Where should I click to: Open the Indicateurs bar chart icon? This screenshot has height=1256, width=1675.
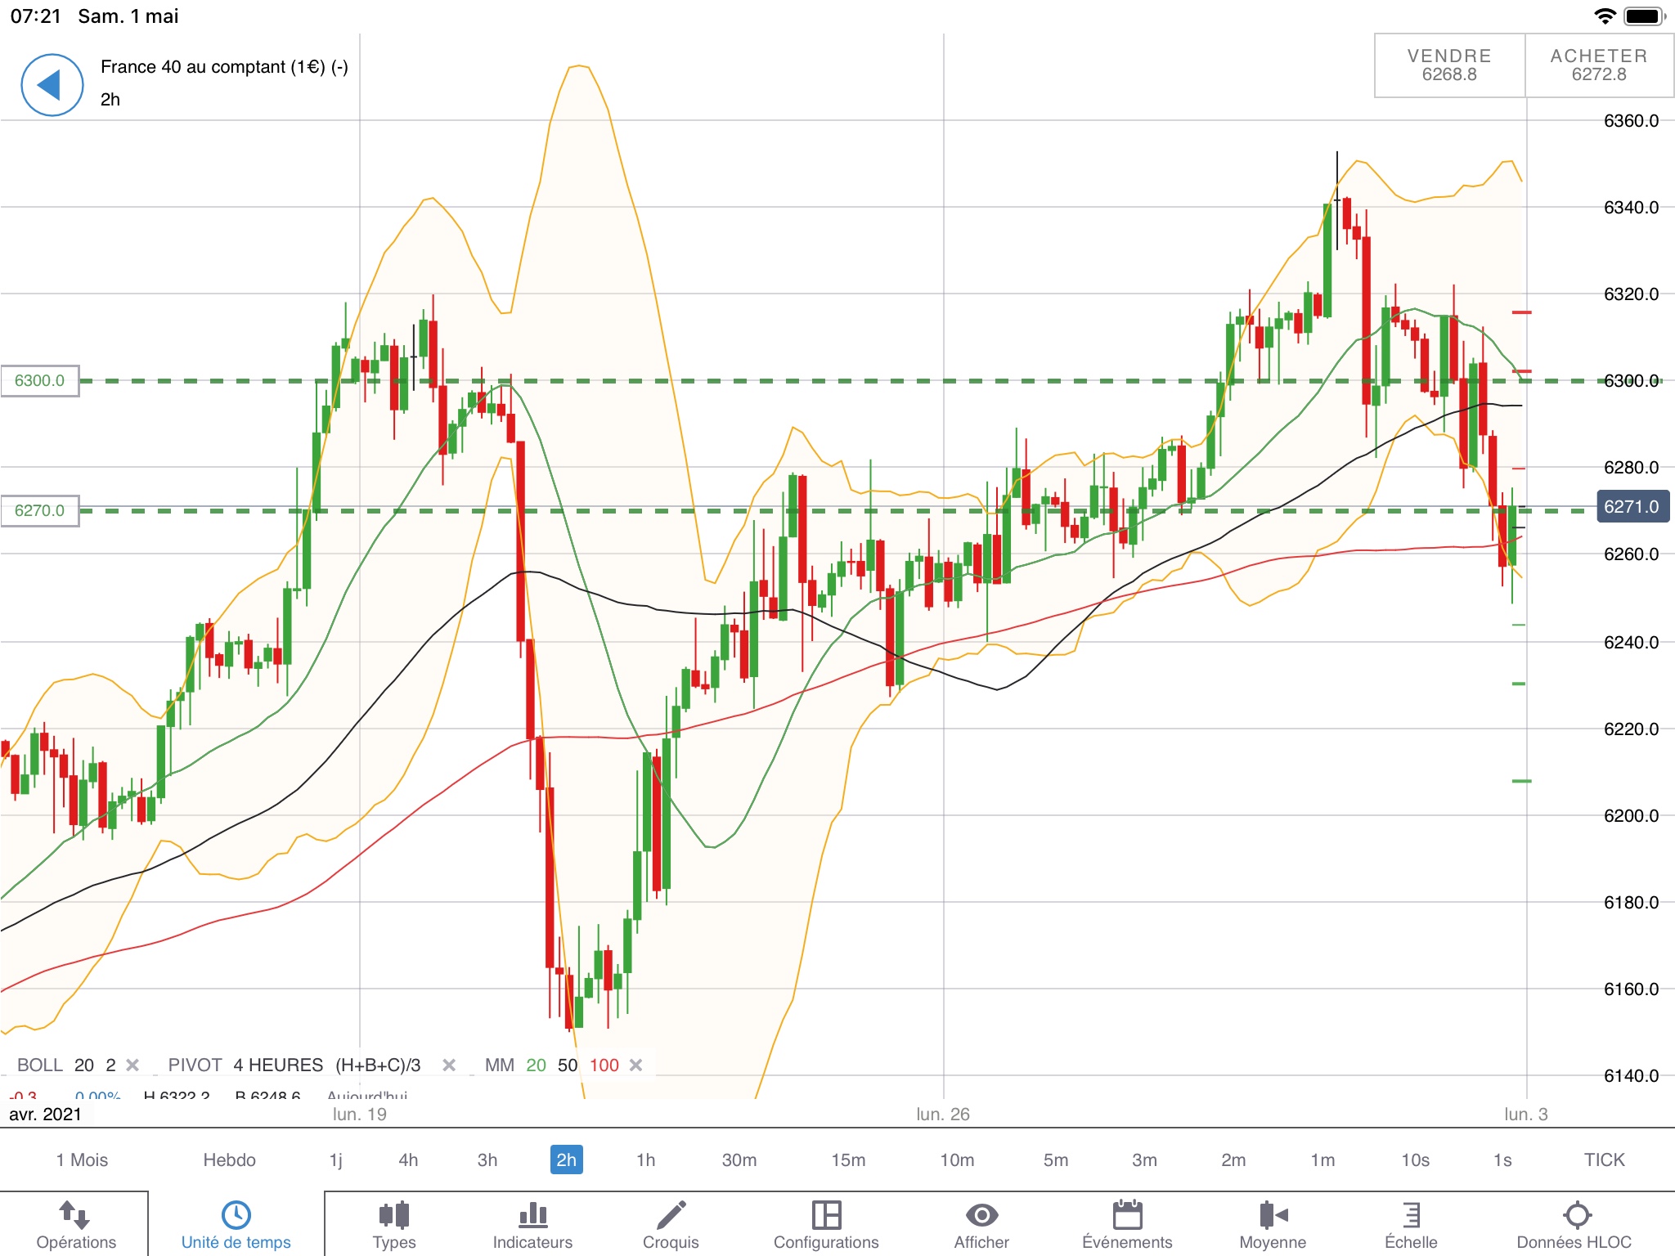(x=532, y=1216)
